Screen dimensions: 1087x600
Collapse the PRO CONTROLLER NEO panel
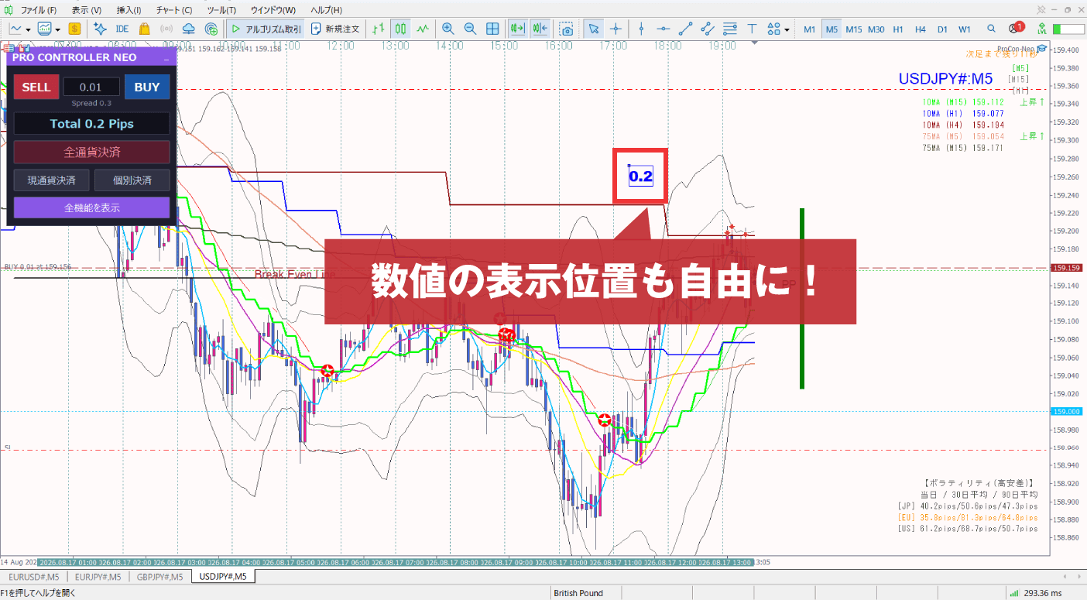(x=166, y=58)
